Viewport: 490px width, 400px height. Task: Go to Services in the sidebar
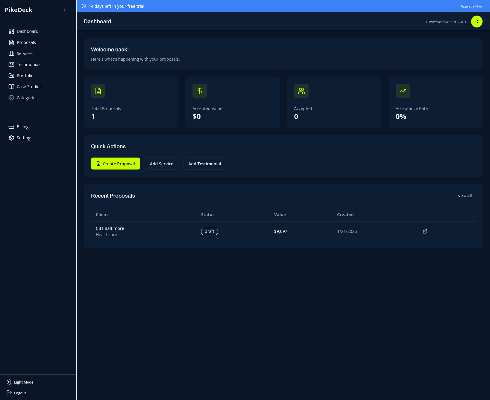pos(25,54)
